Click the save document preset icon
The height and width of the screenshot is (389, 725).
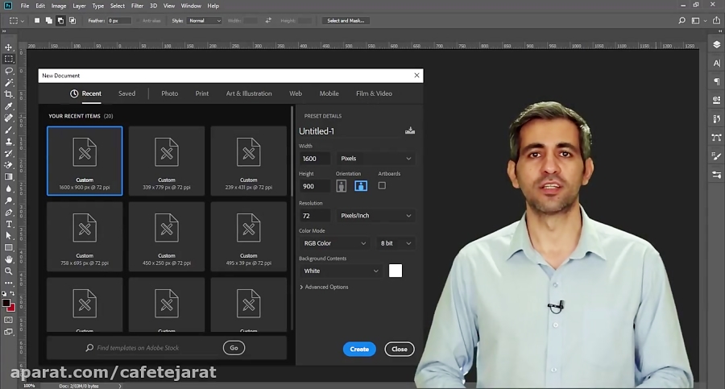(x=410, y=131)
